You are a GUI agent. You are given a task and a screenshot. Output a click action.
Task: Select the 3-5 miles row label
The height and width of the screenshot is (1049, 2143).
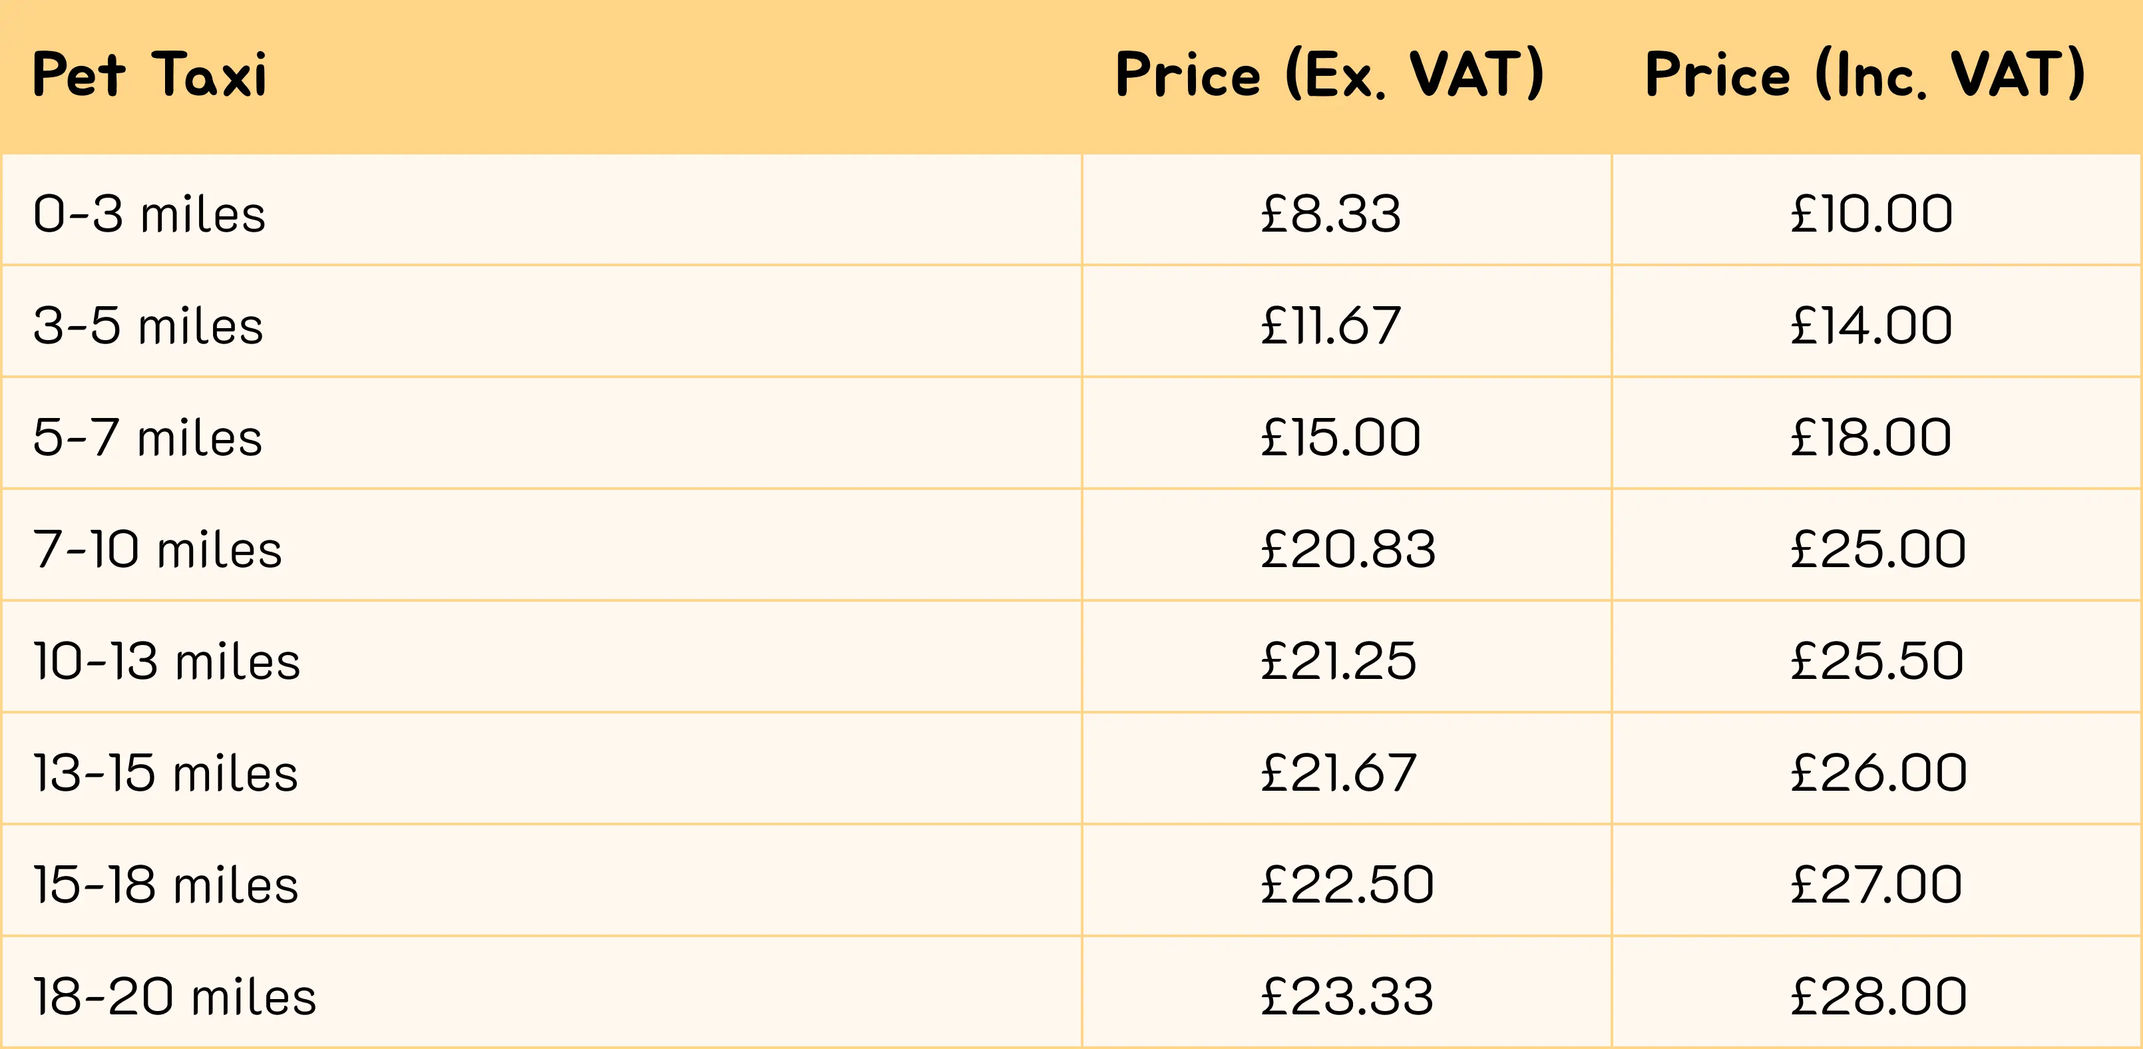coord(148,325)
